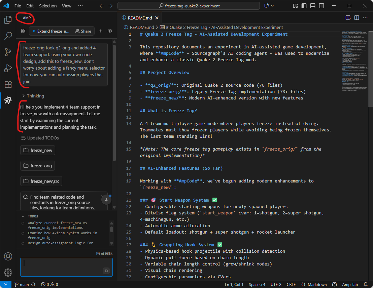373x288 pixels.
Task: Open the Copilot dropdown chevron in title bar
Action: coord(272,6)
